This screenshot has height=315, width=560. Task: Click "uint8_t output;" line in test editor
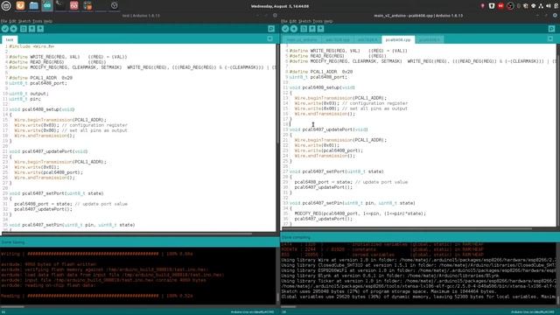click(x=29, y=94)
